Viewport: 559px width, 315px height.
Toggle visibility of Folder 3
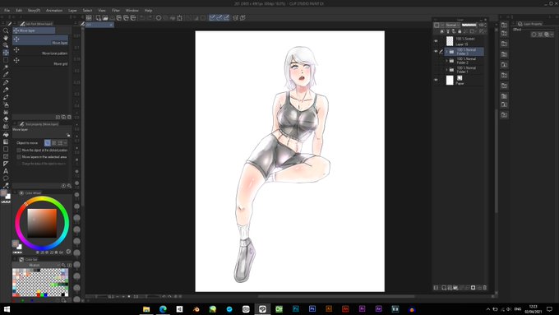click(x=436, y=51)
